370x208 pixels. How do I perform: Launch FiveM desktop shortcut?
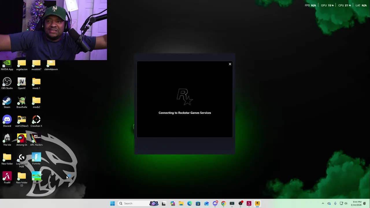[7, 178]
